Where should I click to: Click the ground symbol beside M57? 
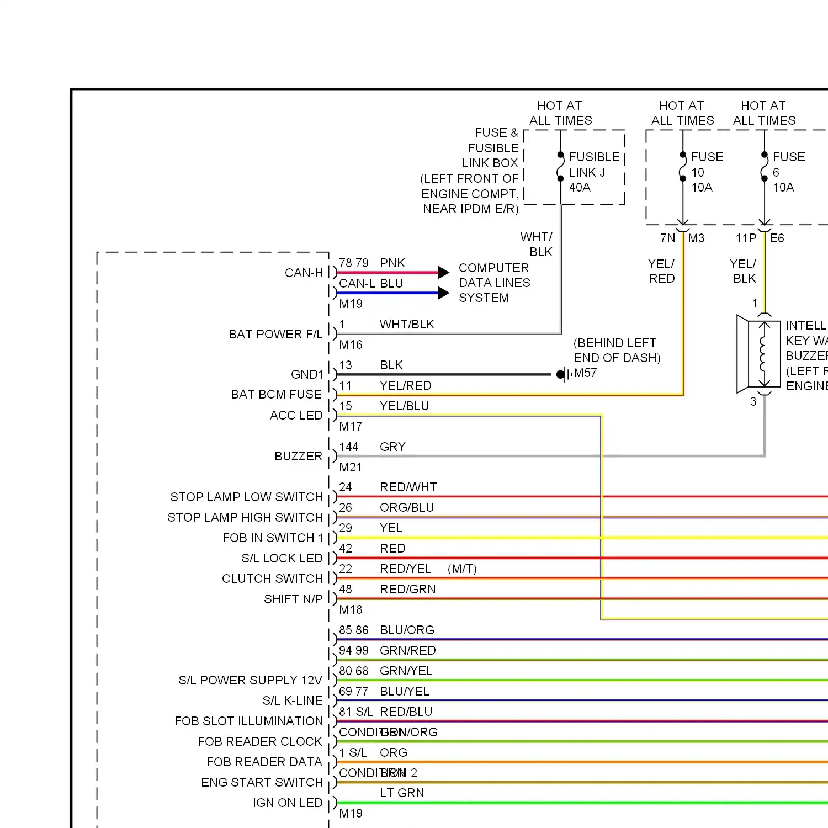(564, 374)
